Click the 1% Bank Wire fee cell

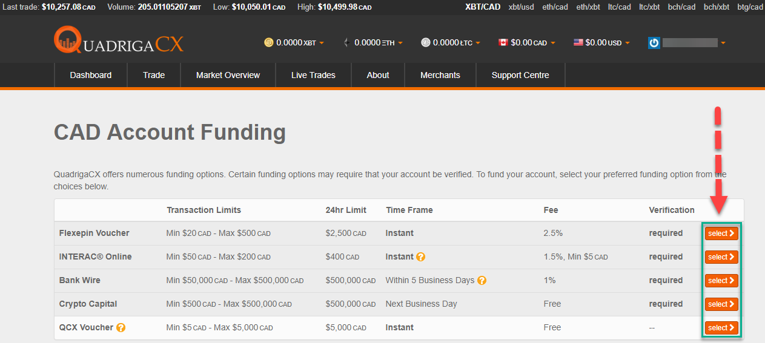tap(550, 280)
